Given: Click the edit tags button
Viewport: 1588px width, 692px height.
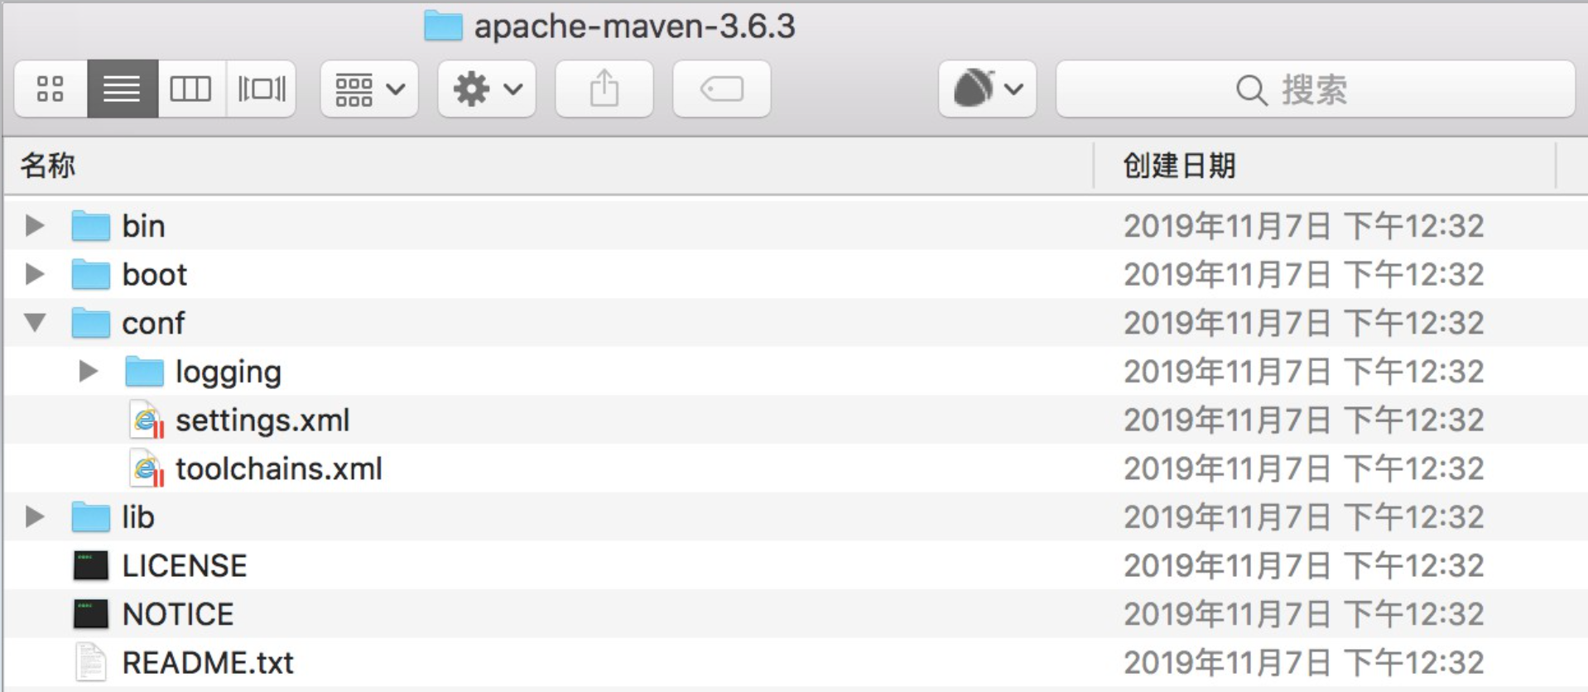Looking at the screenshot, I should point(721,89).
